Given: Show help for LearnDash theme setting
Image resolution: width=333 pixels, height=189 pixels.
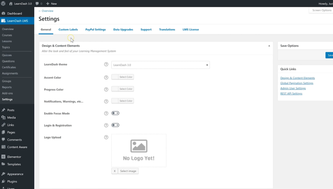Looking at the screenshot, I should 106,65.
